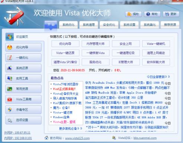Open the red Vista工具箱 toolbox icon
Screen dimensions: 183x143
point(10,99)
